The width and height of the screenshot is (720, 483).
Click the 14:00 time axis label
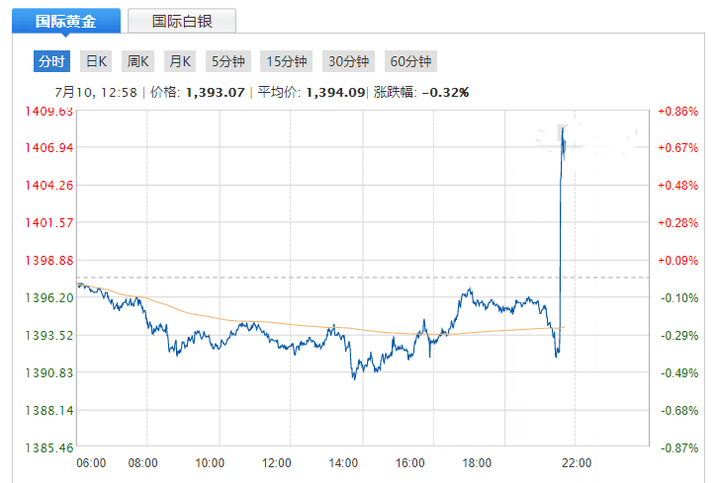point(343,462)
